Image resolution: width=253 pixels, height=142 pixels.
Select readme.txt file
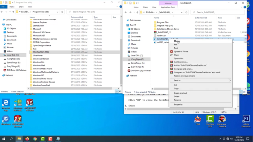click(161, 35)
